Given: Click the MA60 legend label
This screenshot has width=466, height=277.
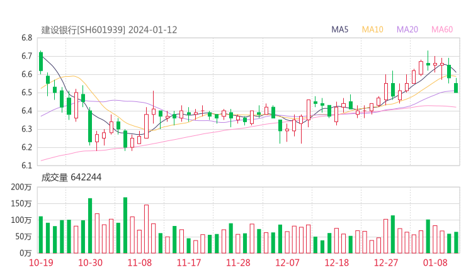Looking at the screenshot, I should tap(442, 30).
